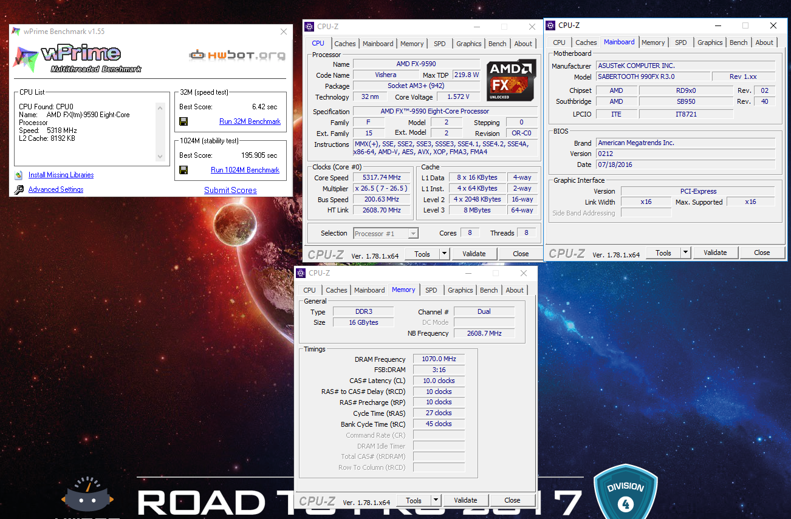This screenshot has height=519, width=791.
Task: Click the CPU List scrollbar in wPrime
Action: tap(160, 132)
